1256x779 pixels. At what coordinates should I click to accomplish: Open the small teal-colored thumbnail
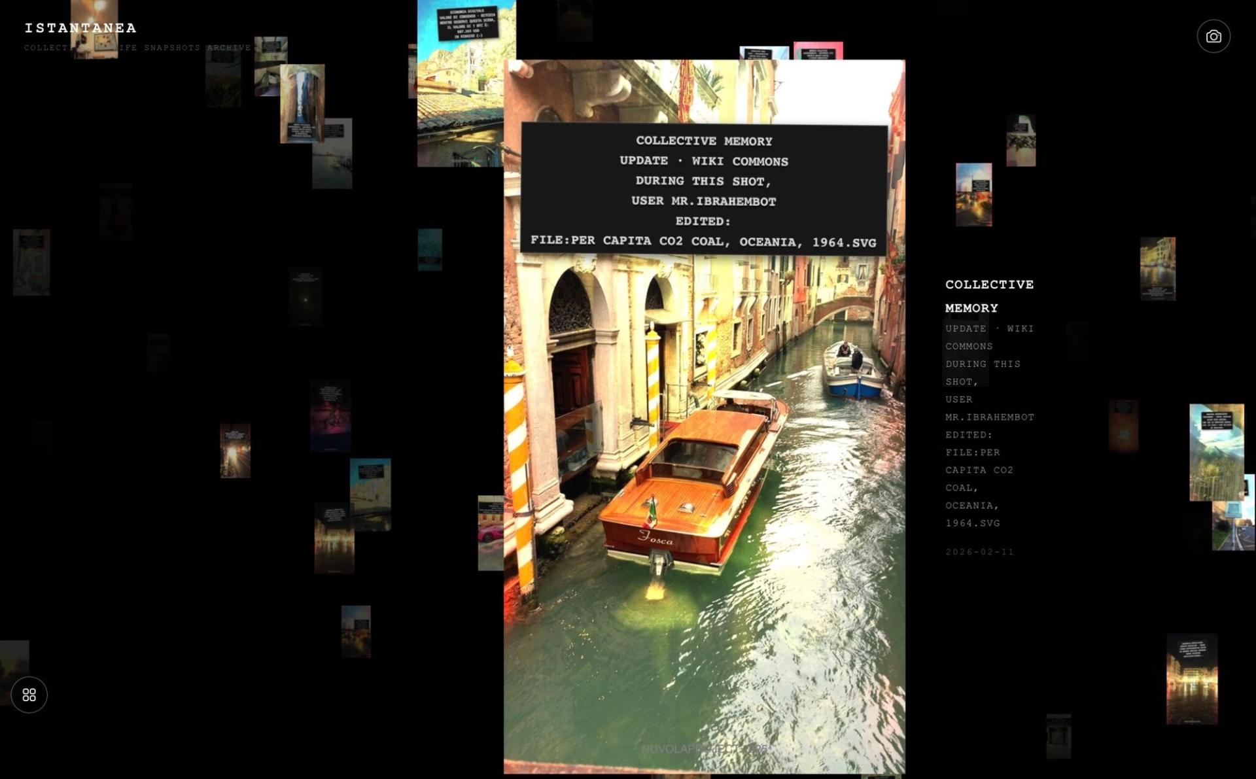tap(430, 249)
